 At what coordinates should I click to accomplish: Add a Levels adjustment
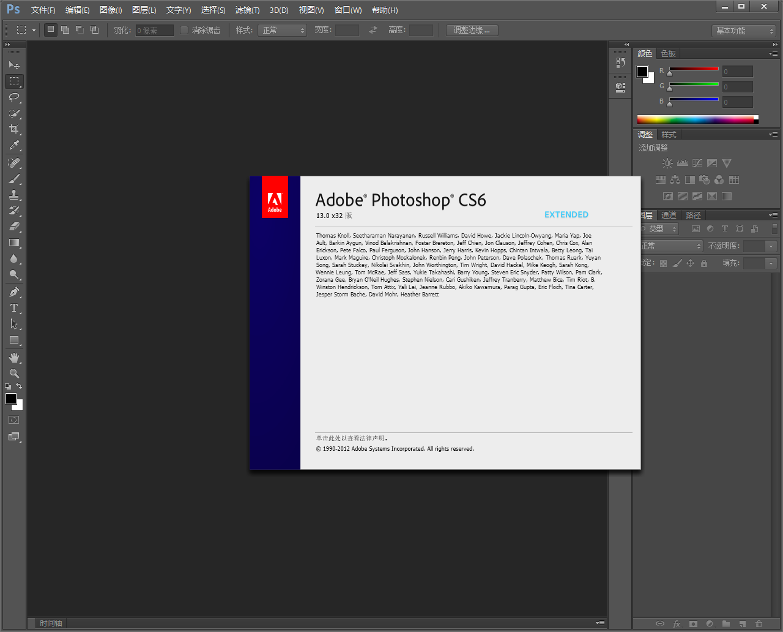click(682, 164)
